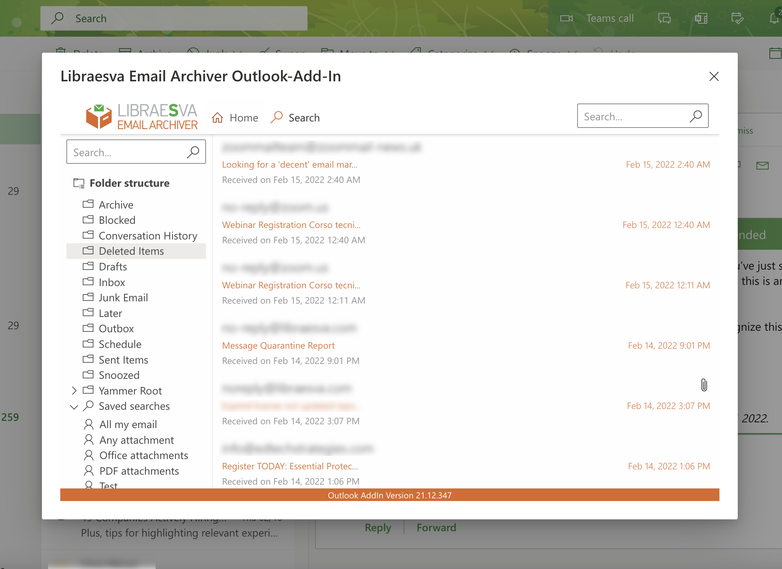The image size is (782, 569).
Task: Open the chat icon in the top bar
Action: click(x=664, y=18)
